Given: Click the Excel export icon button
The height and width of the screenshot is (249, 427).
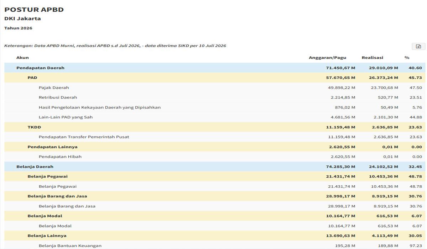Looking at the screenshot, I should pos(418,47).
